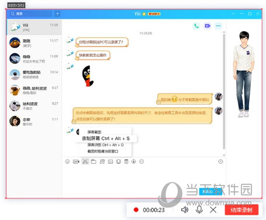Open the title bar dropdown arrow
The image size is (266, 220).
(x=233, y=14)
